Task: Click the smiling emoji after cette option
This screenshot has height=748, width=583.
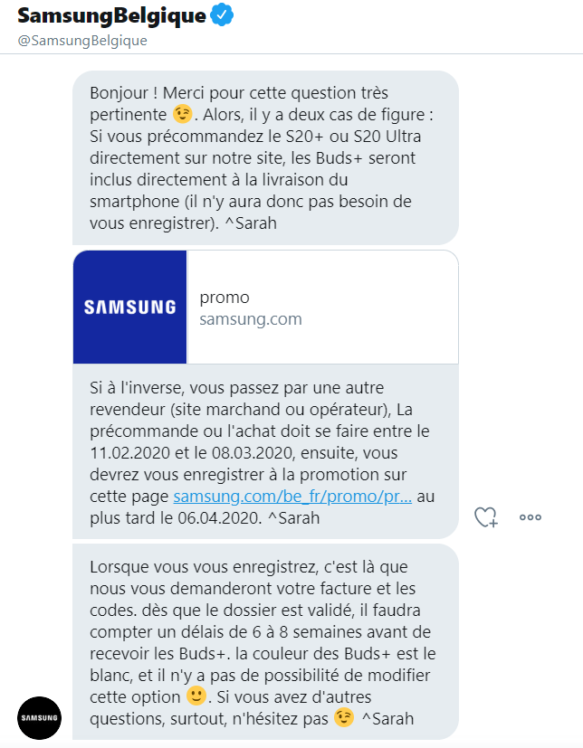Action: point(196,696)
